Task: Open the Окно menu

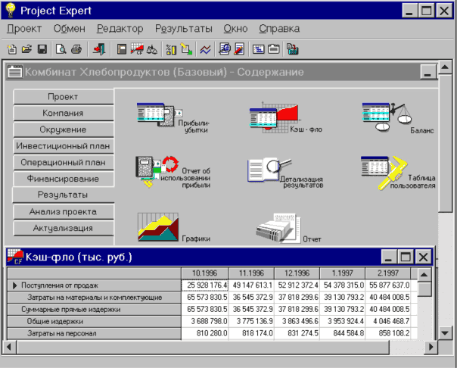Action: 235,29
